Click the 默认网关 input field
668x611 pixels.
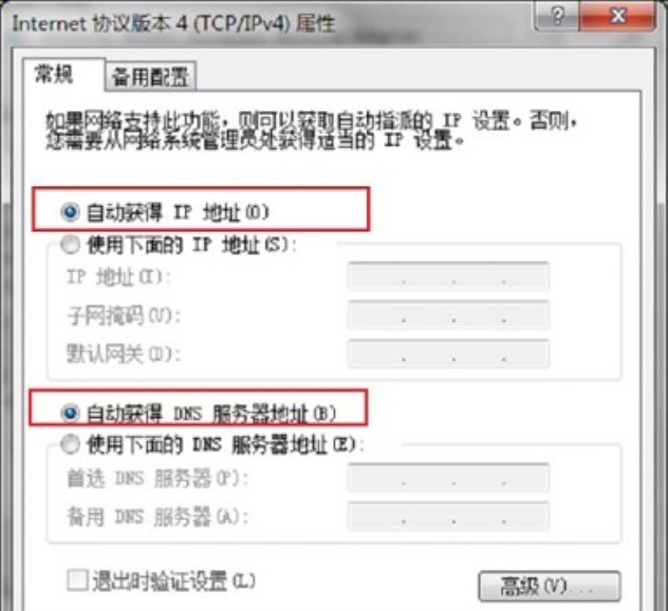(x=448, y=354)
